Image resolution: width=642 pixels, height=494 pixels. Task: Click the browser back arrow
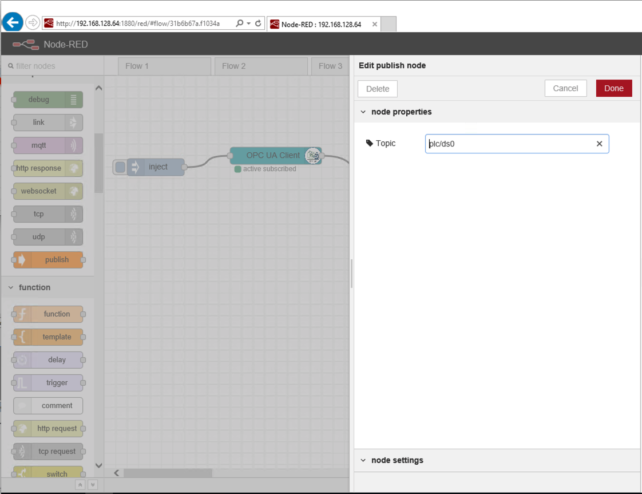point(13,22)
